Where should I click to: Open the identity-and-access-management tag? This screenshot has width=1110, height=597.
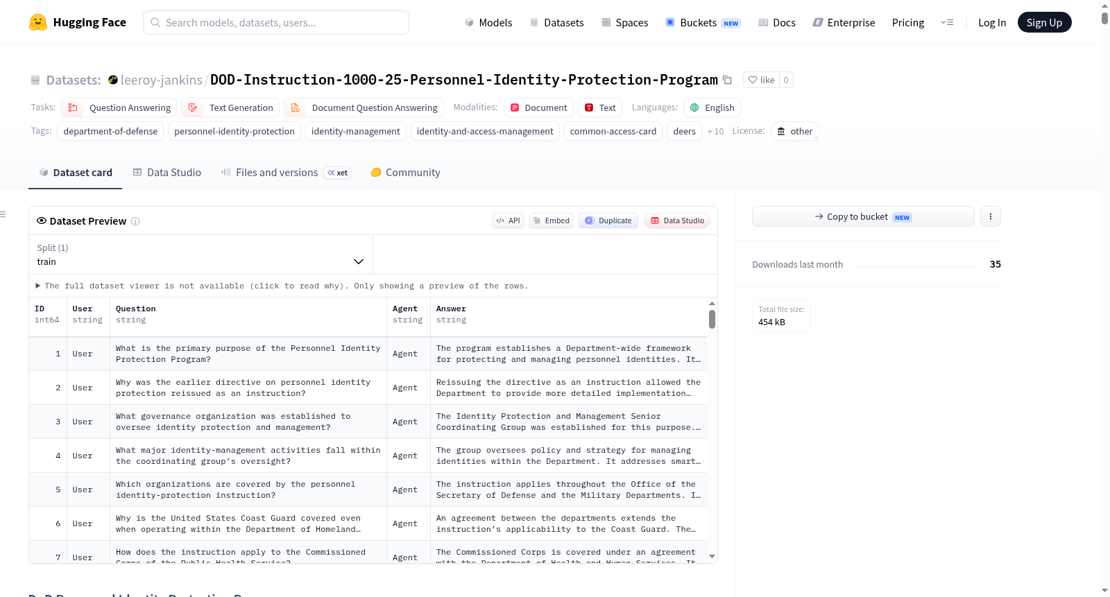coord(485,131)
